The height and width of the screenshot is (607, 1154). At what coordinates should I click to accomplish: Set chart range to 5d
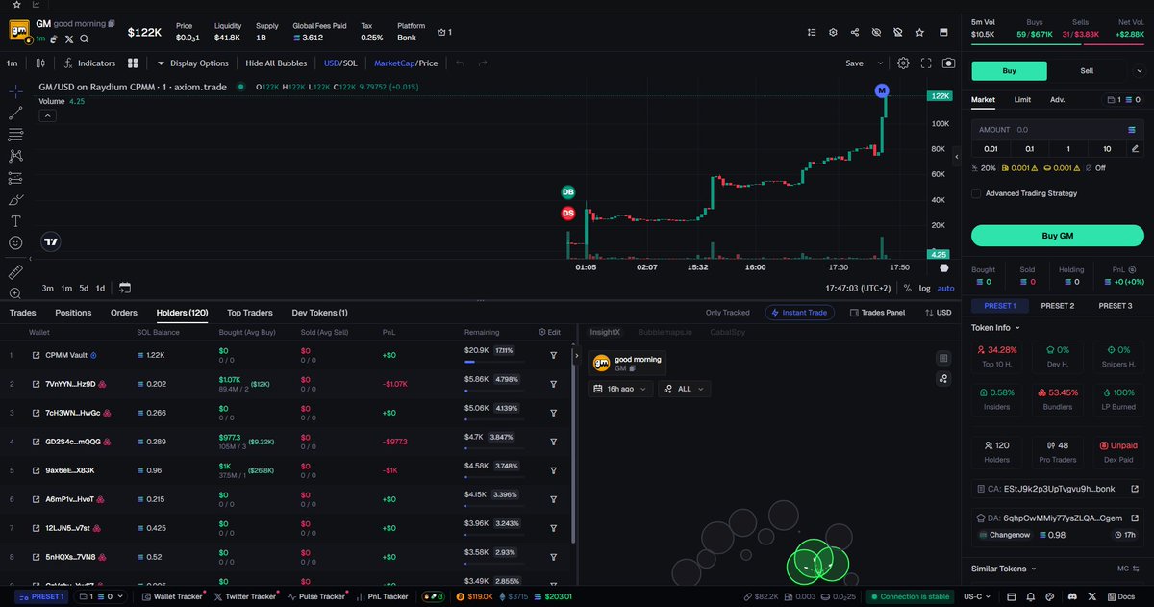(84, 288)
